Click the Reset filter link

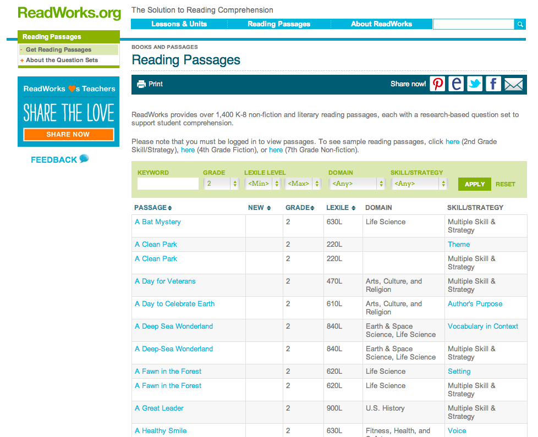pos(505,184)
